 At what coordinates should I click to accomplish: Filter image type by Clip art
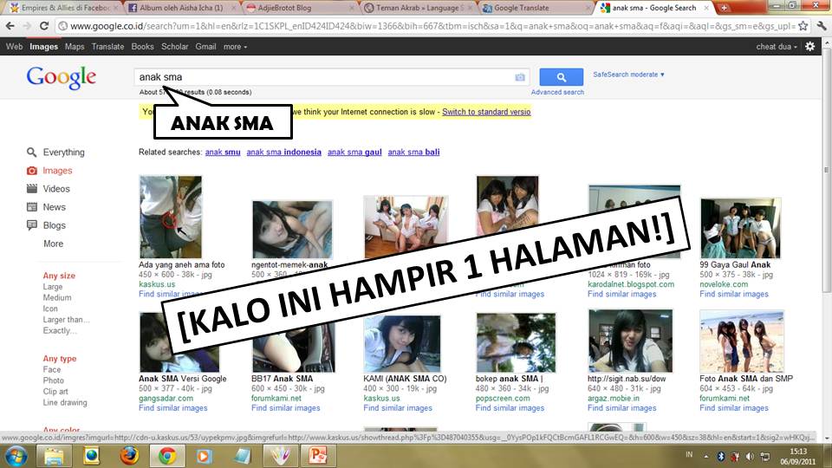(x=55, y=392)
